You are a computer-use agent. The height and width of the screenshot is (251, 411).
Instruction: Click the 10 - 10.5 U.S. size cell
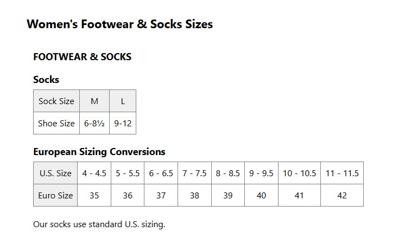point(299,173)
